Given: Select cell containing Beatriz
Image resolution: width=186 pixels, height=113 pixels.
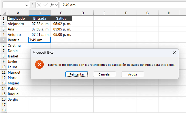Looking at the screenshot, I should pos(18,40).
